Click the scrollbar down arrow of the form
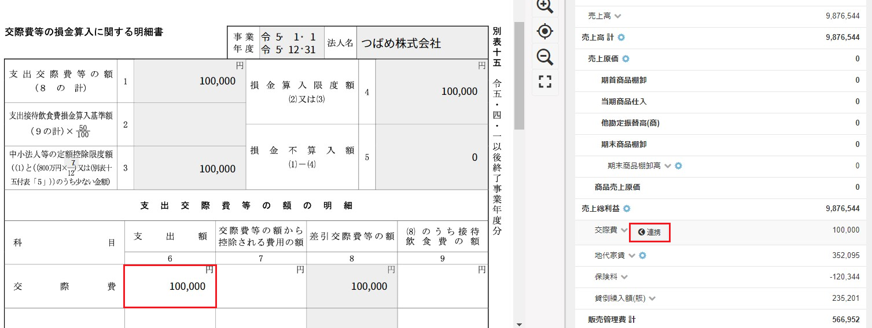 coord(519,325)
